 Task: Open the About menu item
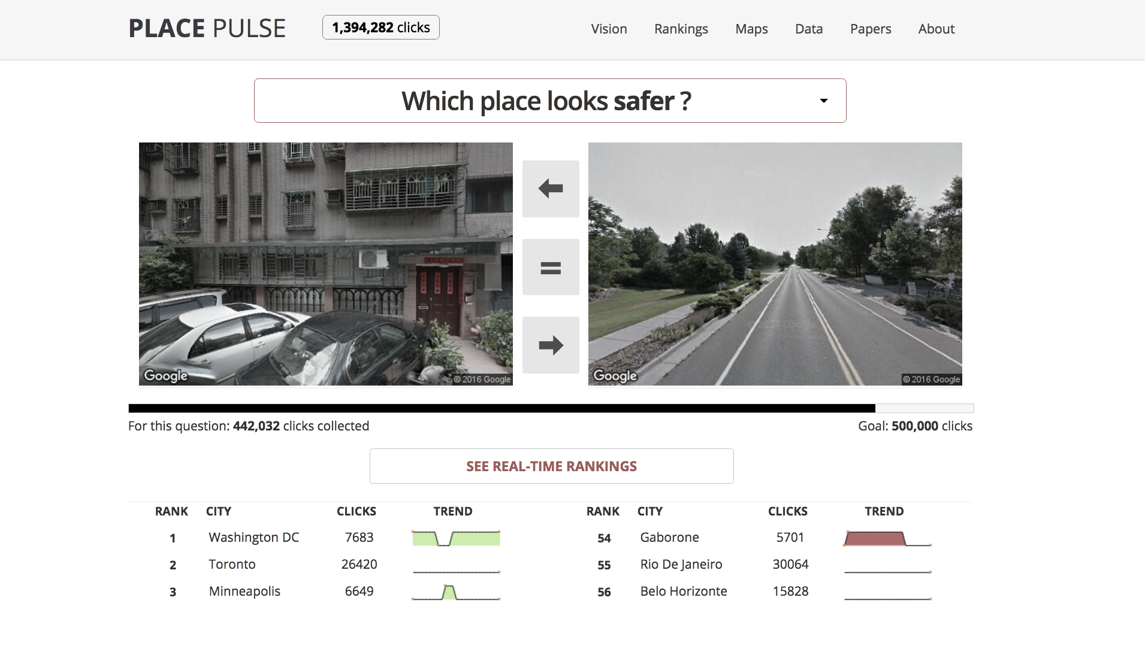pos(936,29)
